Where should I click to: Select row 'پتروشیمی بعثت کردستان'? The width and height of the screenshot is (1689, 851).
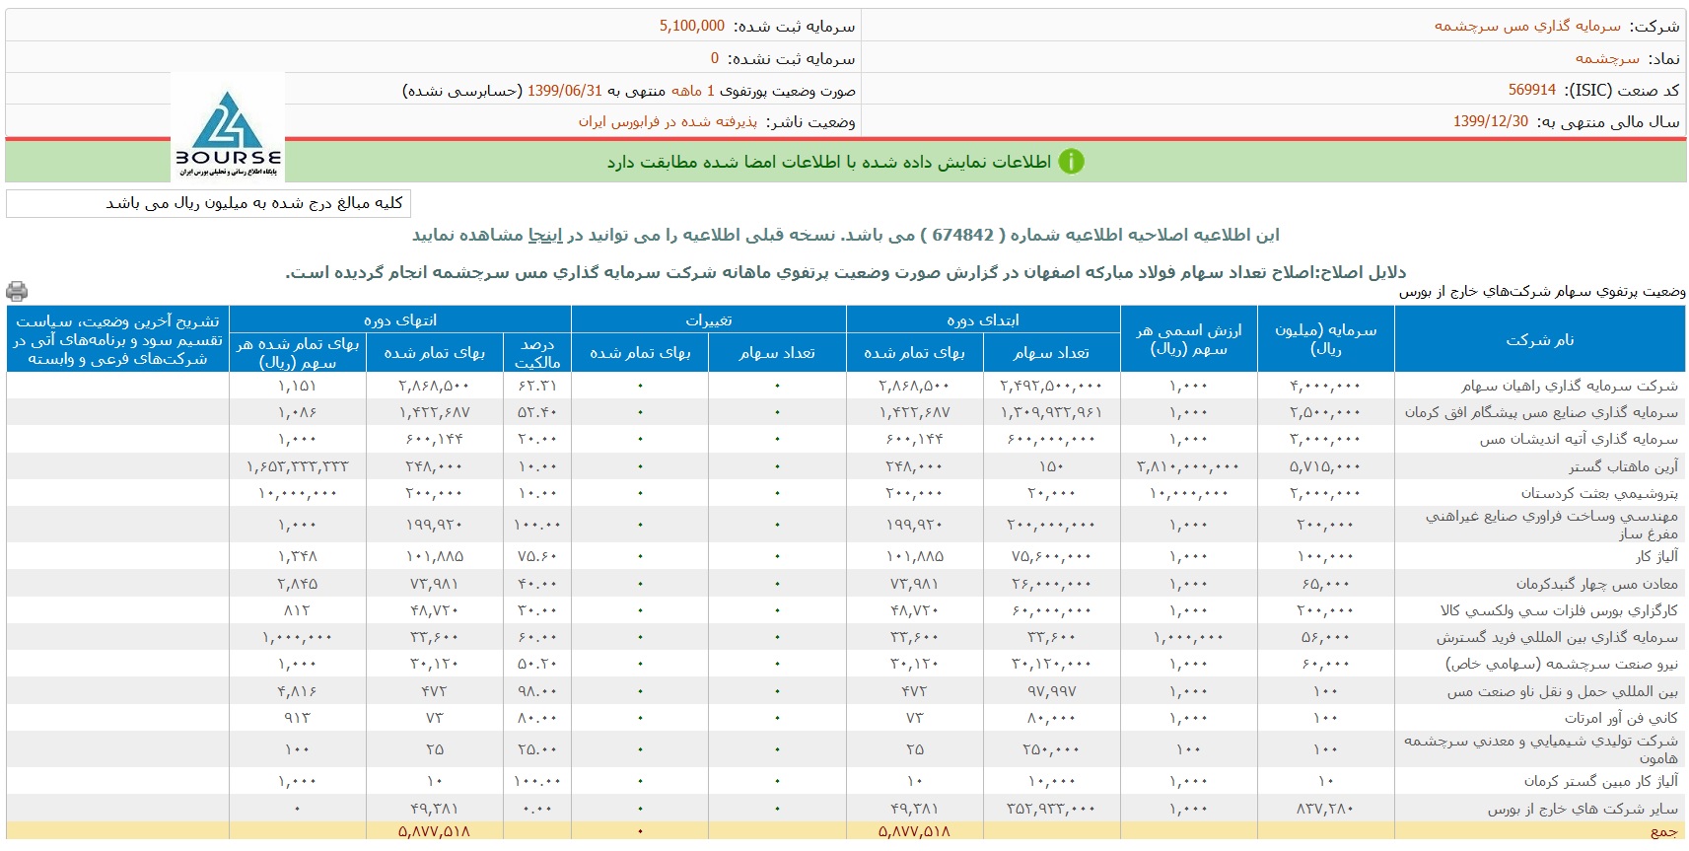point(845,493)
